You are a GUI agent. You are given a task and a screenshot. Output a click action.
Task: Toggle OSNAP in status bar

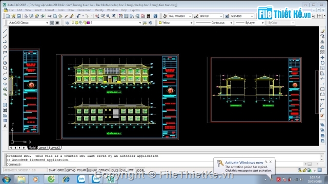[92, 170]
